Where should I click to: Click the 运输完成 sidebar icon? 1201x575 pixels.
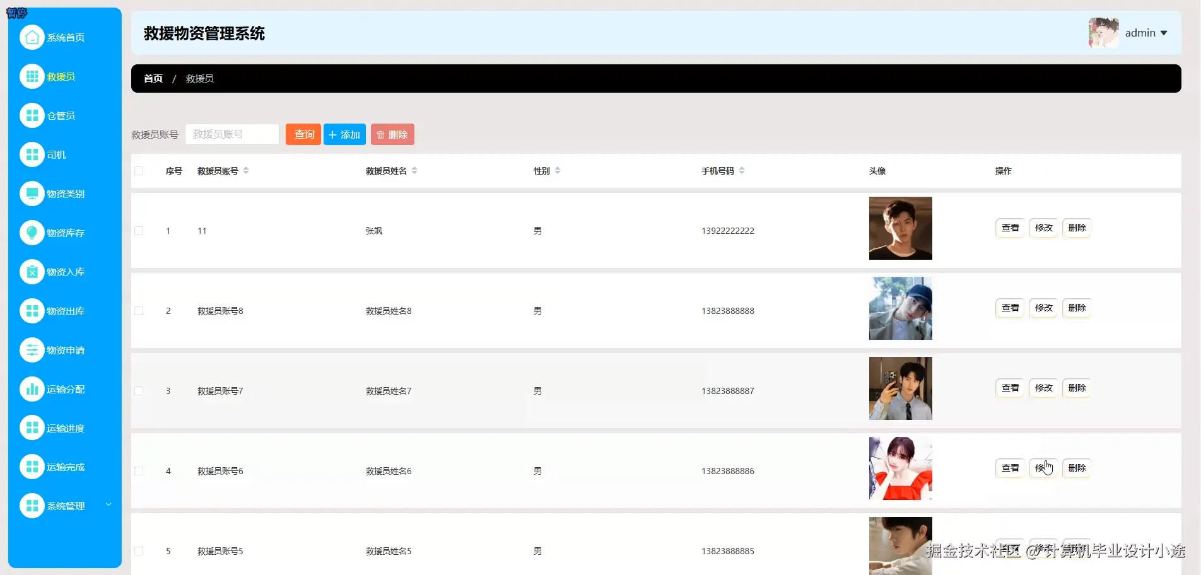click(x=32, y=467)
